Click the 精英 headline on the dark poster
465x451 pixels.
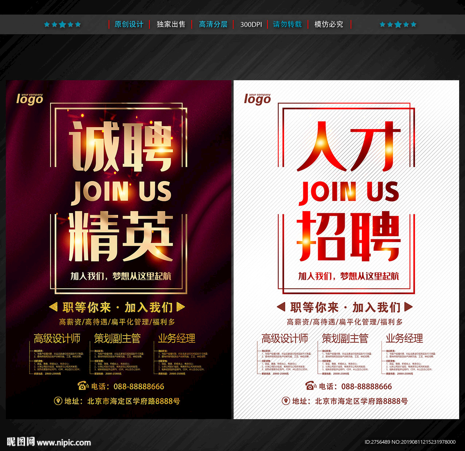[121, 236]
